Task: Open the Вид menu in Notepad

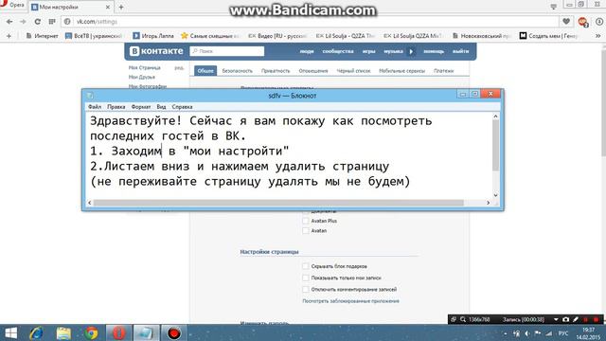Action: [x=161, y=107]
